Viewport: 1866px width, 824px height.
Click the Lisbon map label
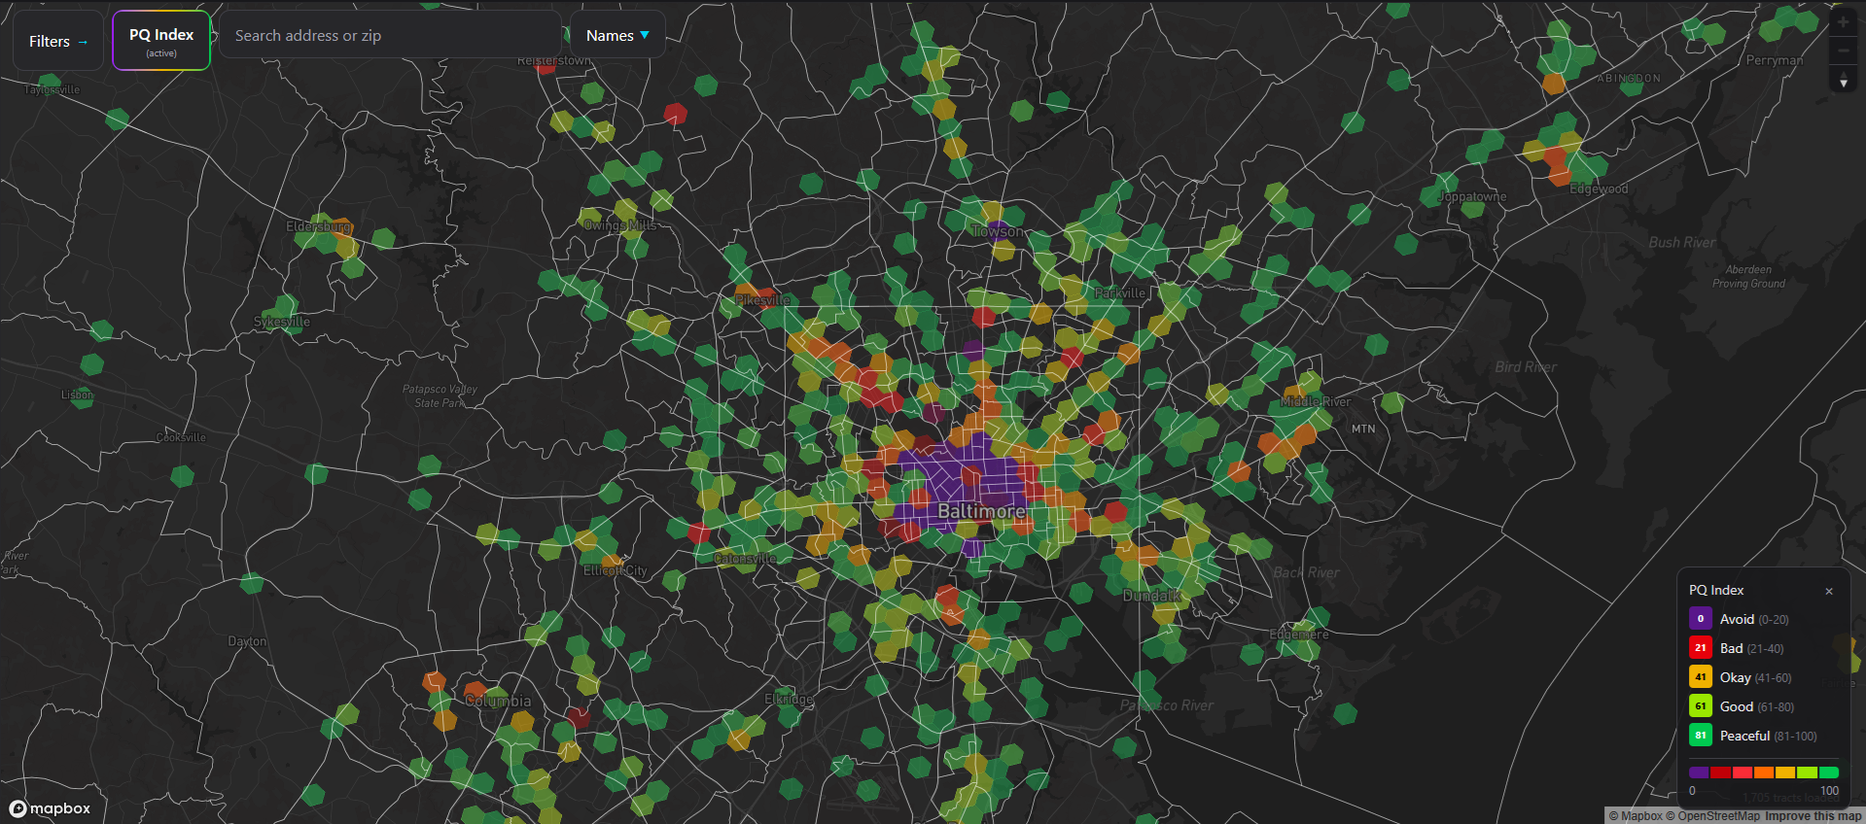(x=78, y=395)
